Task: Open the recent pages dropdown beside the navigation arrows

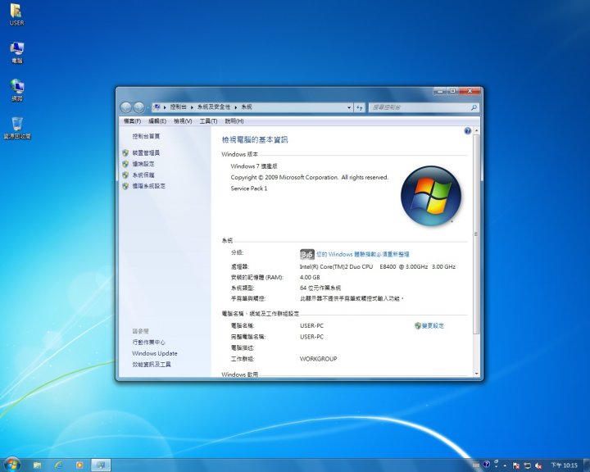Action: point(147,108)
